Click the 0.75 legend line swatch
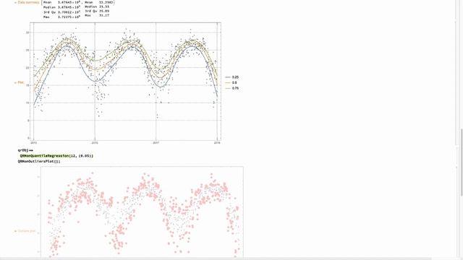The image size is (463, 260). pyautogui.click(x=228, y=88)
